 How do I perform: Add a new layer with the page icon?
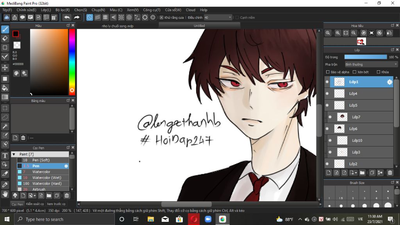point(329,173)
